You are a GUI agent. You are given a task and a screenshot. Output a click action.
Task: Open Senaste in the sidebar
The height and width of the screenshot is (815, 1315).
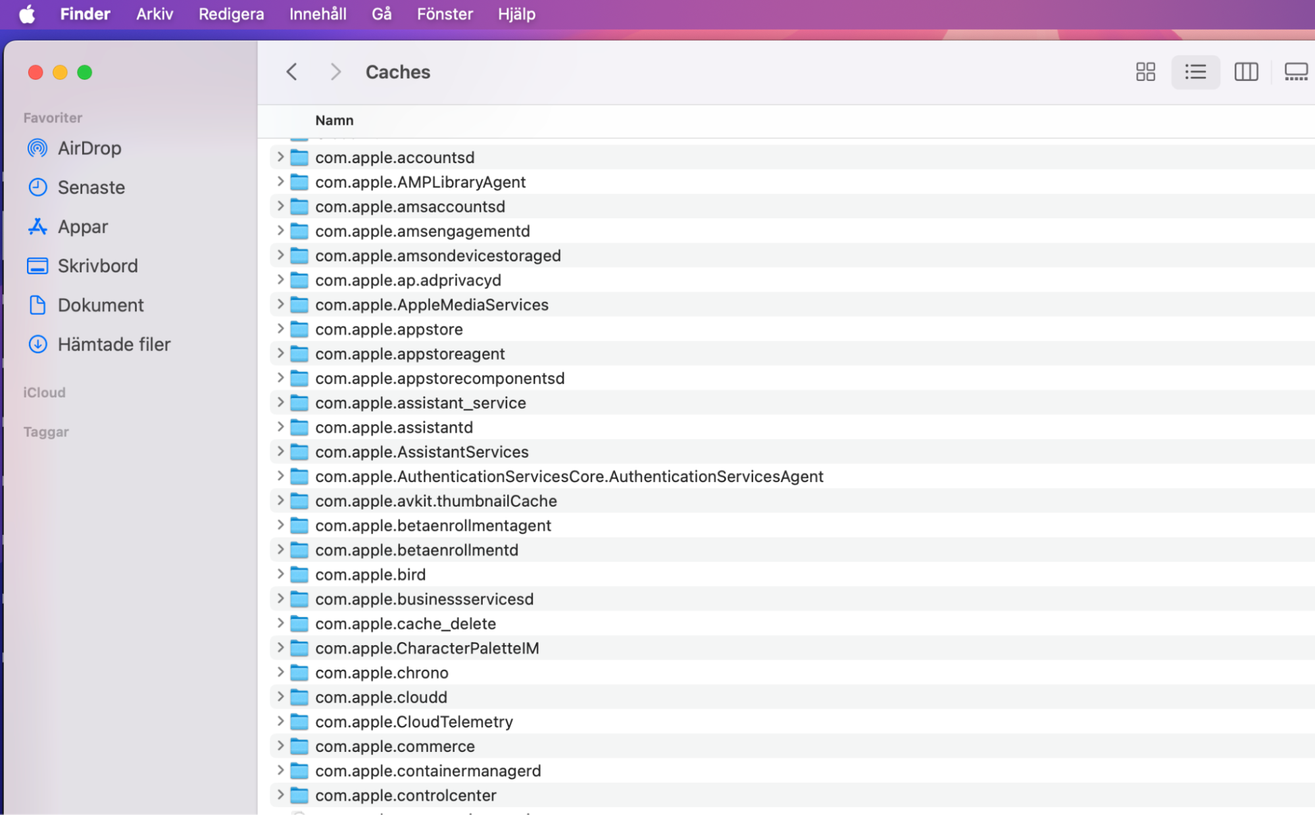[76, 187]
